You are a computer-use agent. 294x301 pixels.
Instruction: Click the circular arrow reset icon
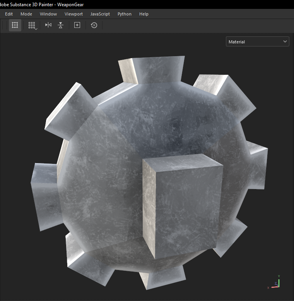click(94, 25)
